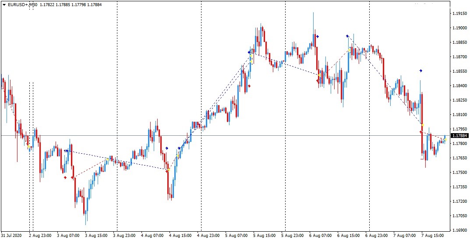Viewport: 470px width, 240px height.
Task: Click the 3 Aug 15:00 time label
Action: click(x=96, y=236)
